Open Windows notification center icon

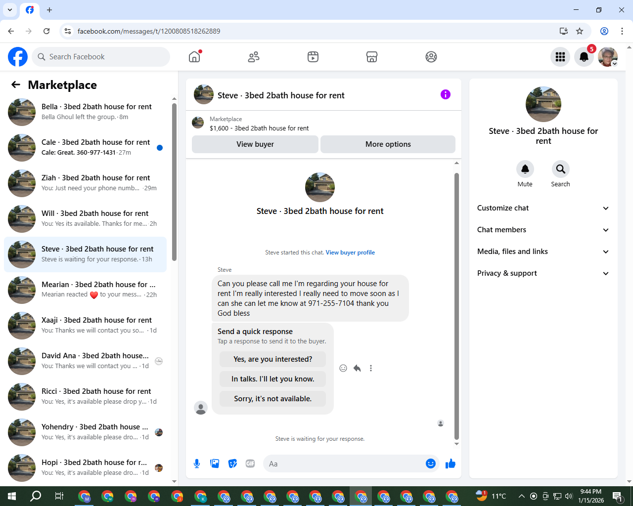click(x=617, y=496)
